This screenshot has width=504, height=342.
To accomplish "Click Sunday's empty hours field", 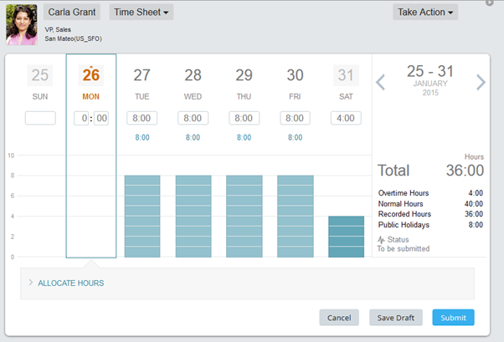I will coord(40,118).
